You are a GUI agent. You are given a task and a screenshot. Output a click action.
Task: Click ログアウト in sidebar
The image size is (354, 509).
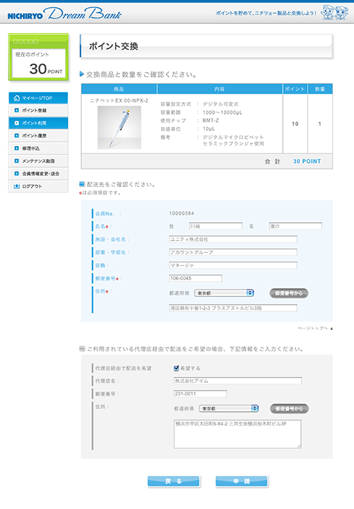38,186
